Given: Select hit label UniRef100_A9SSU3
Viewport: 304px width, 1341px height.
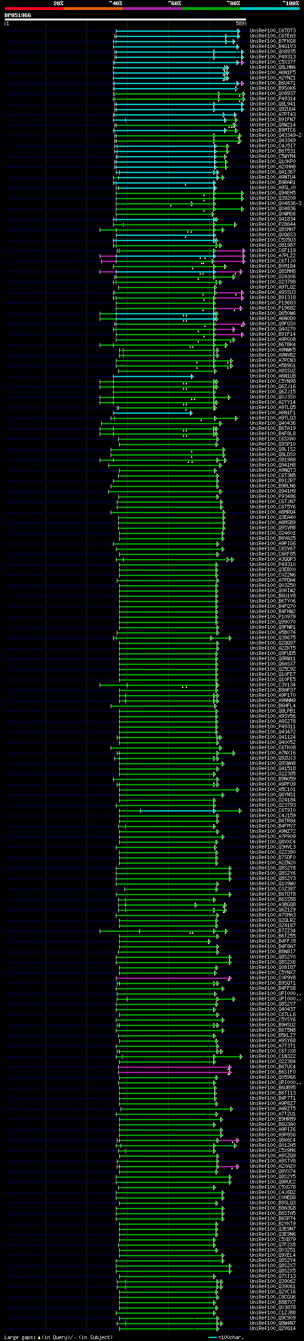Looking at the screenshot, I should click(x=273, y=292).
